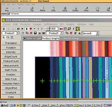This screenshot has height=107, width=112.
Task: Click the 5.000 value input field
Action: coord(53,29)
